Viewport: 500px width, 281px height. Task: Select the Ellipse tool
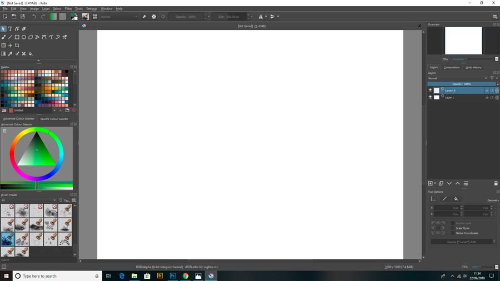point(24,37)
